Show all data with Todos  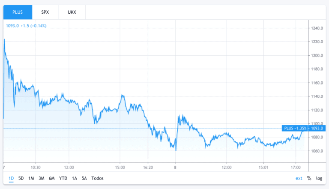[x=97, y=178]
